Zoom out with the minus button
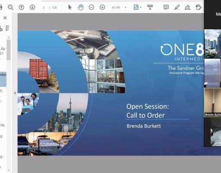Screen dimensions: 221x173 [91, 7]
